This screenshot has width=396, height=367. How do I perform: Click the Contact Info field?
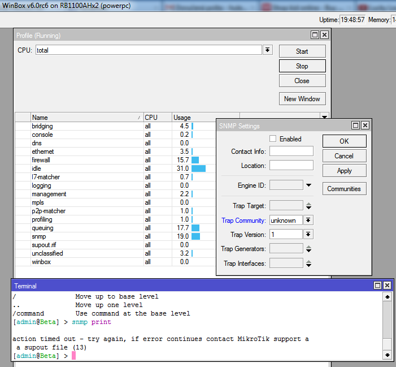(291, 151)
